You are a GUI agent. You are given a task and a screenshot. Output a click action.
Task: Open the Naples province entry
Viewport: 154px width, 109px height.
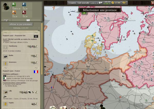pos(21,104)
